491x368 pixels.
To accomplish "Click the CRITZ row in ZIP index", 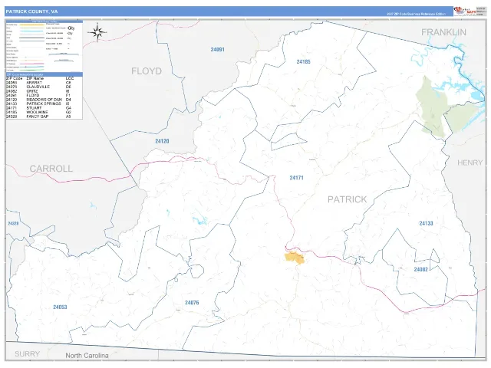I will pyautogui.click(x=44, y=91).
